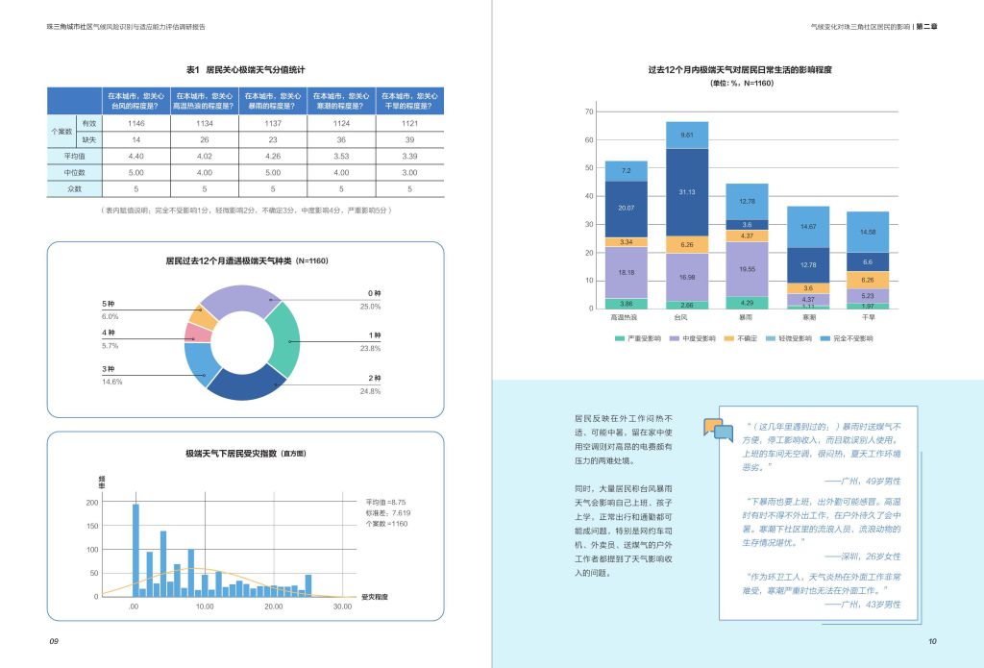Click the 第二章 chapter header label

tap(926, 27)
